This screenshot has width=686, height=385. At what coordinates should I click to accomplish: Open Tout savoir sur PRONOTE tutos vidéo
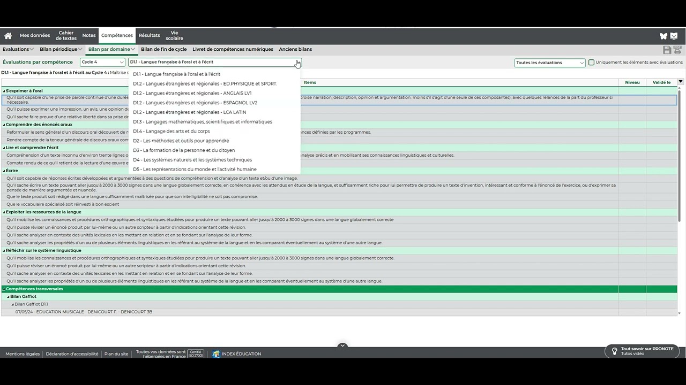[642, 351]
